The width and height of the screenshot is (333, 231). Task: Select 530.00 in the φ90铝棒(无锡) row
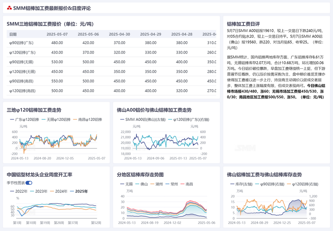tap(57, 62)
